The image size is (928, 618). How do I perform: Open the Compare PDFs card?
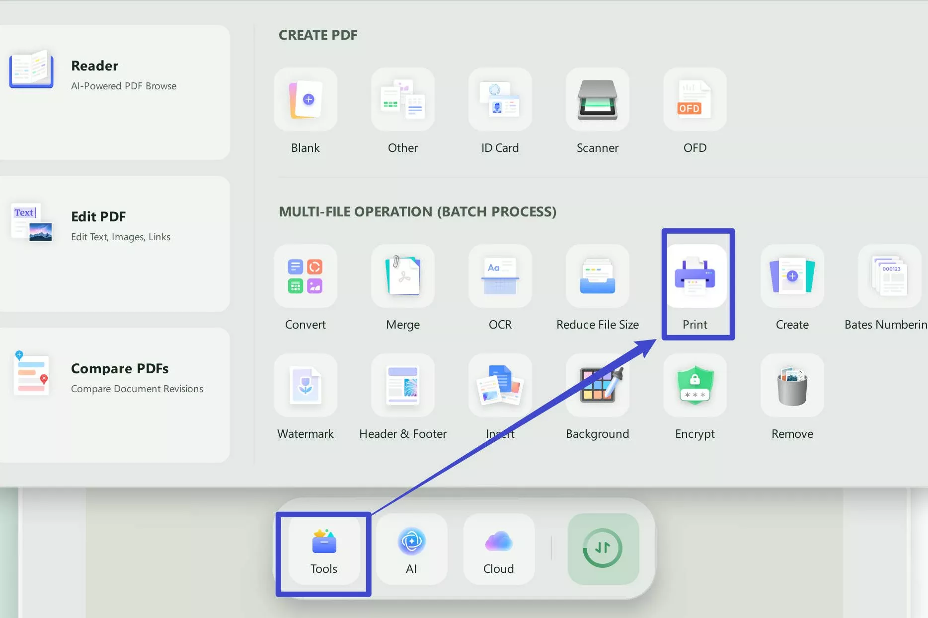click(x=115, y=395)
